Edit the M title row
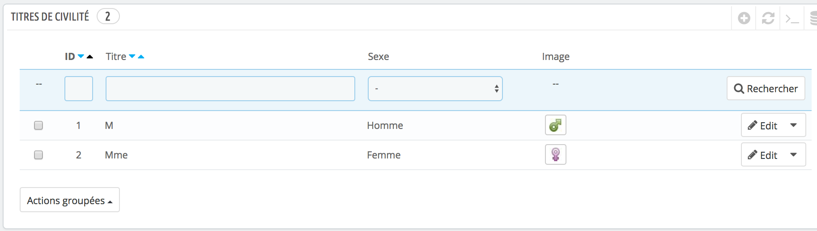This screenshot has height=231, width=817. click(763, 125)
